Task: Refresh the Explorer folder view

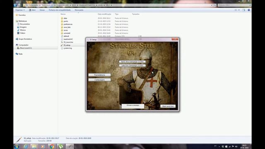Action: click(214, 5)
